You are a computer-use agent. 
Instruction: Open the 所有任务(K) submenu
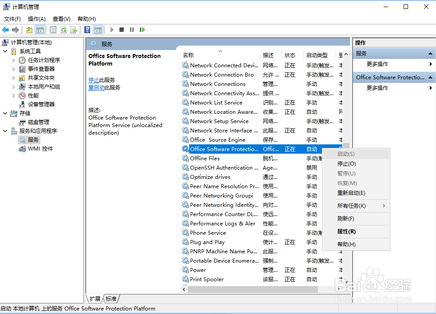[x=356, y=206]
